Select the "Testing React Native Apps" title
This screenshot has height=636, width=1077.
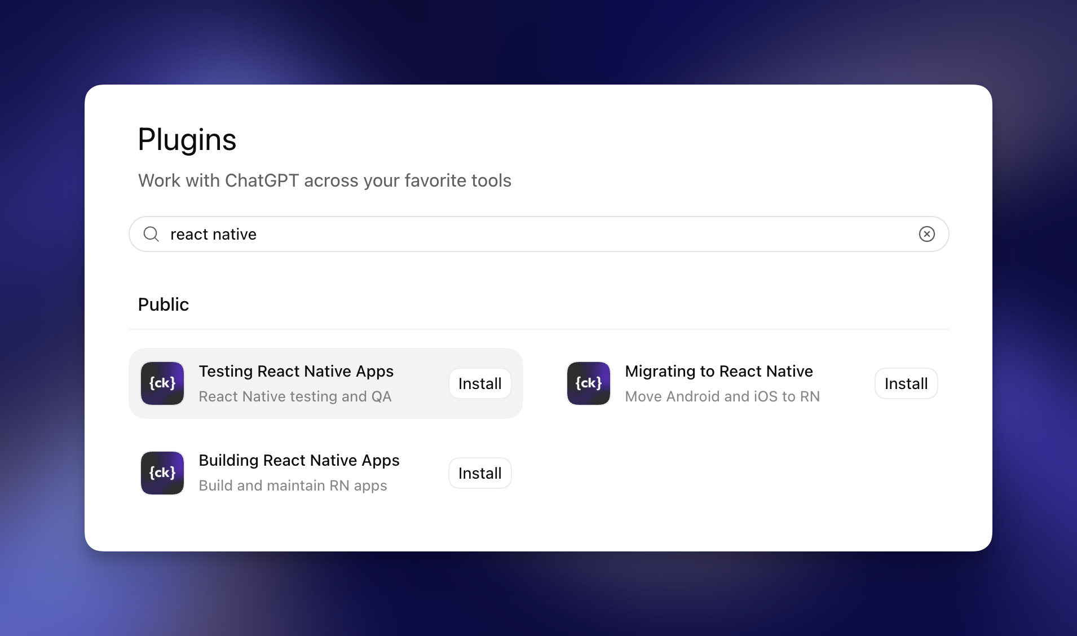[296, 371]
